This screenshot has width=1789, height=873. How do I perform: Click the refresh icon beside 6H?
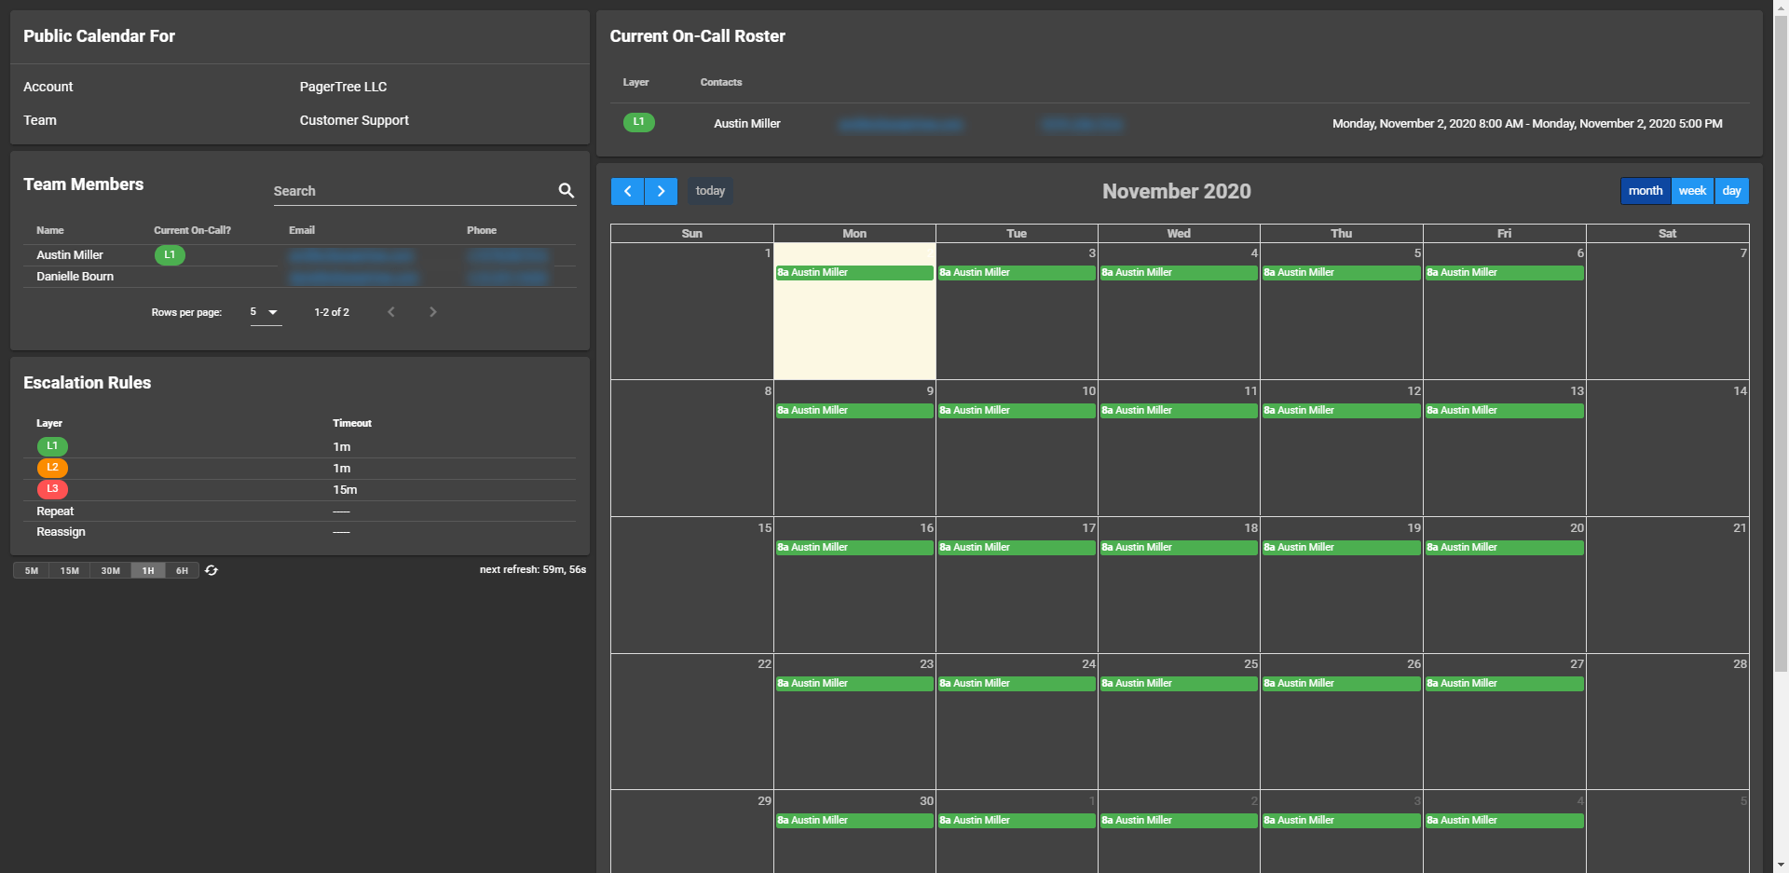pyautogui.click(x=212, y=570)
